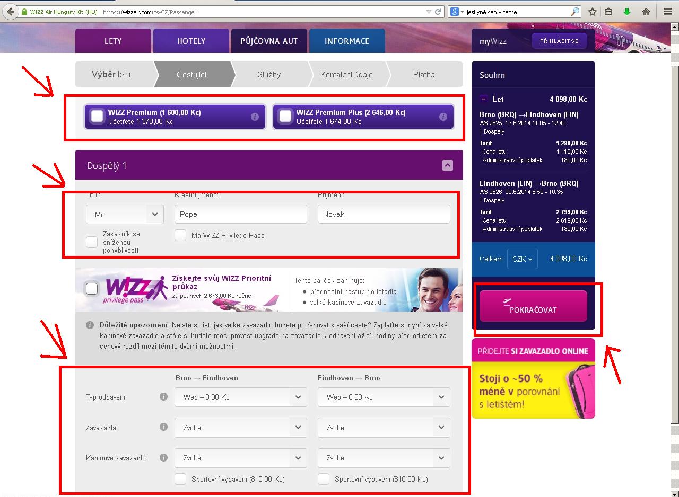This screenshot has height=497, width=679.
Task: Click the browser URL address field
Action: [x=263, y=12]
